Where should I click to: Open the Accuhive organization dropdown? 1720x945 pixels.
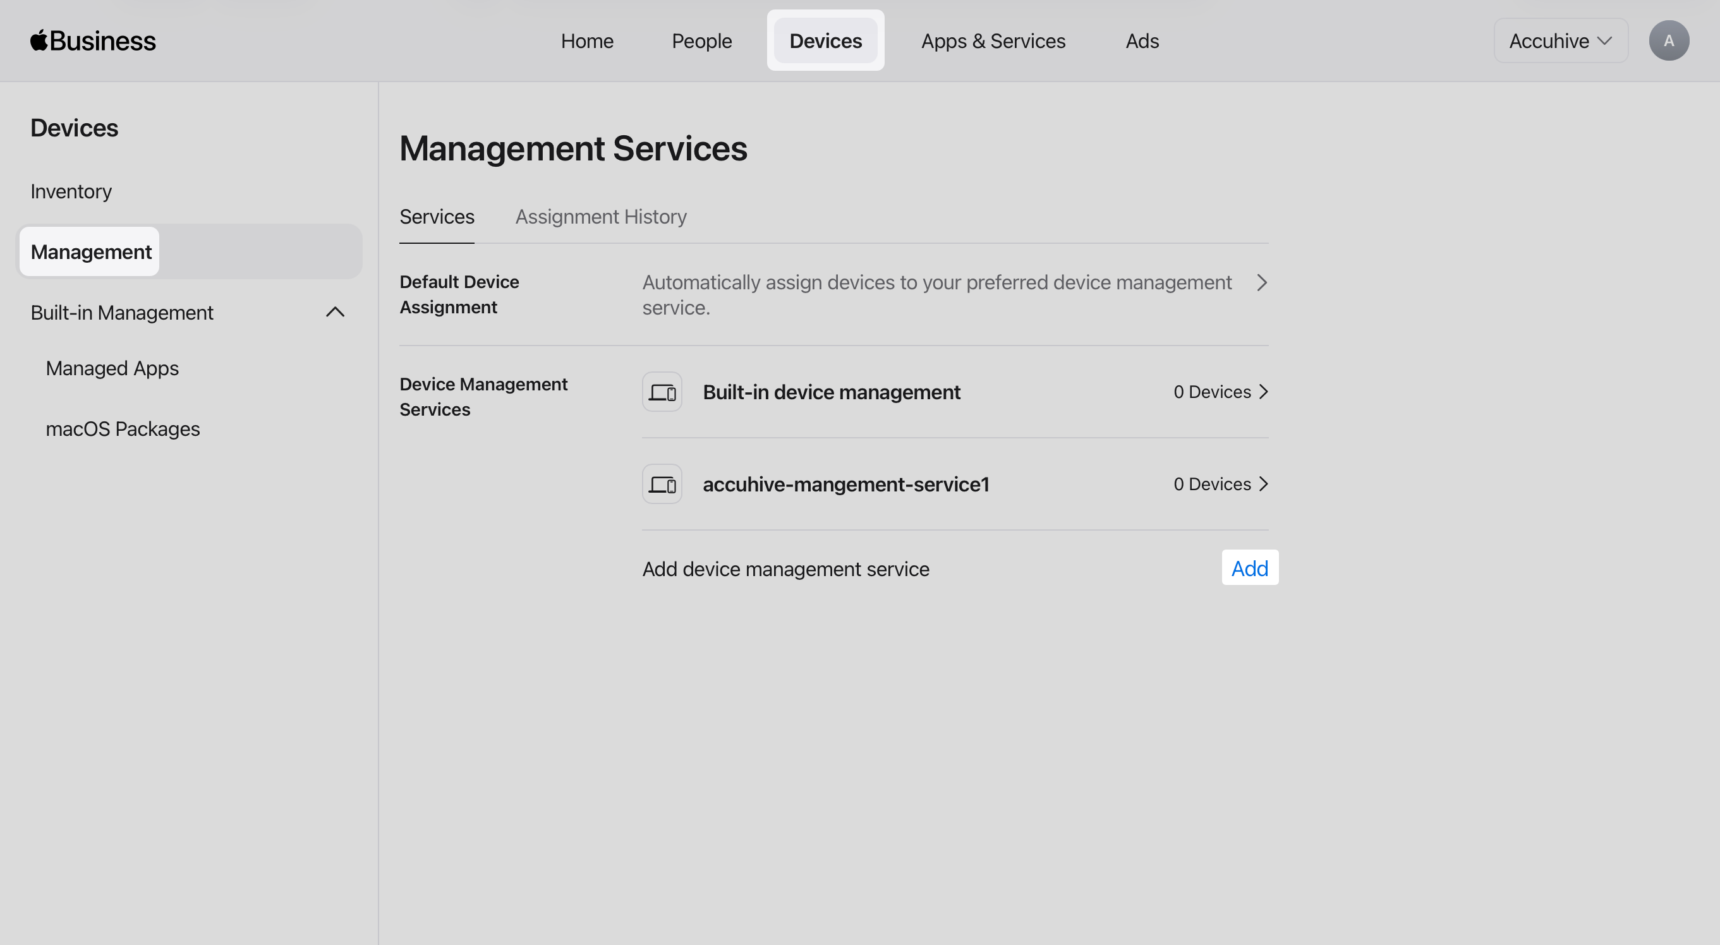1560,40
